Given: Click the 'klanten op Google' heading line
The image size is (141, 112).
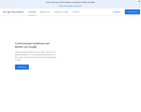Looking at the screenshot, I should (26, 47).
